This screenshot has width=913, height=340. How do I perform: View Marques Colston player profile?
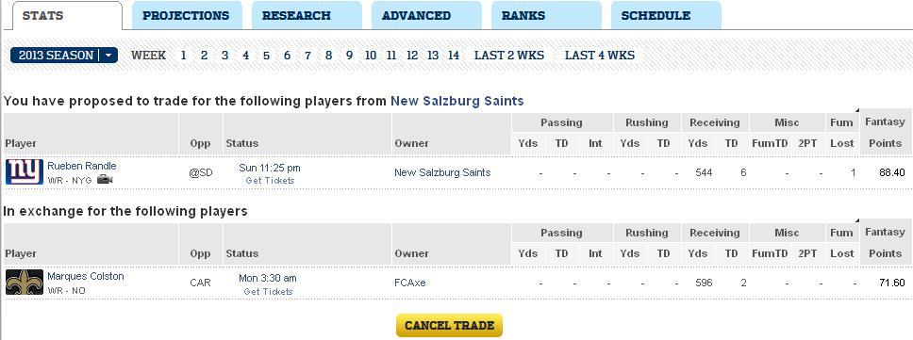point(86,277)
